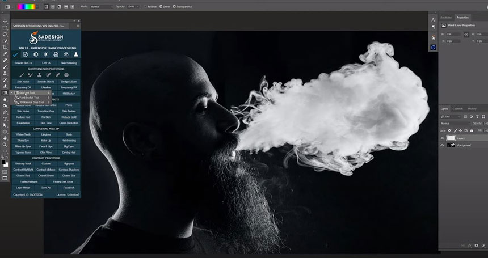Hide Layer 1 using its eye icon
Screen dimensions: 488x258
click(442, 138)
